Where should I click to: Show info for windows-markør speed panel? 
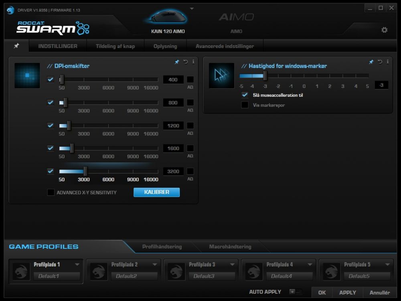coord(388,62)
